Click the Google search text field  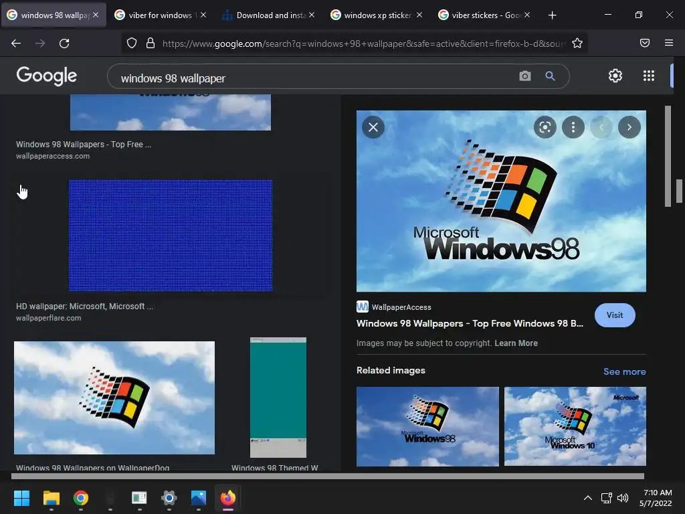[x=314, y=76]
